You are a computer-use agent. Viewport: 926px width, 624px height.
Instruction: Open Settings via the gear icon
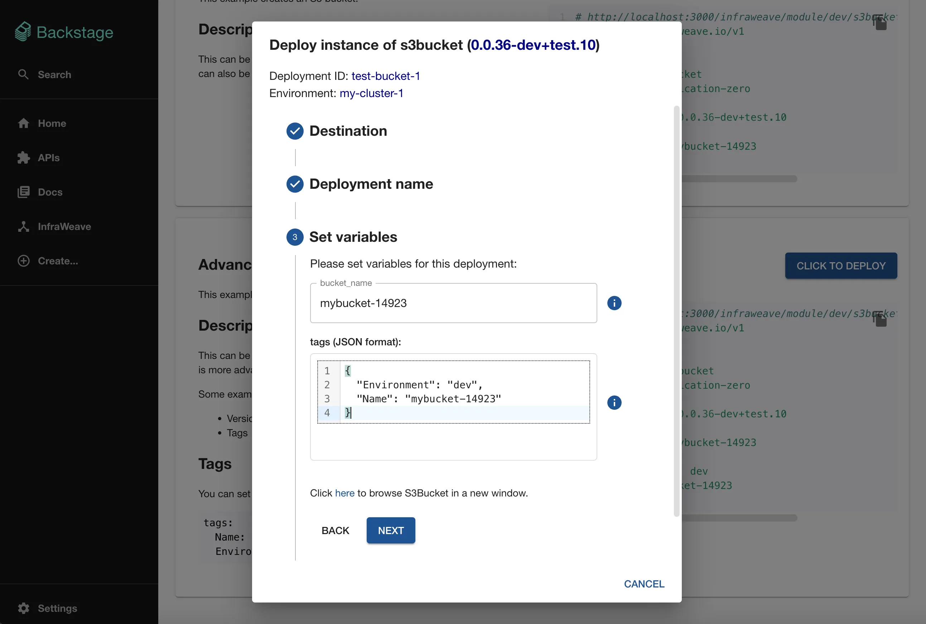(24, 608)
